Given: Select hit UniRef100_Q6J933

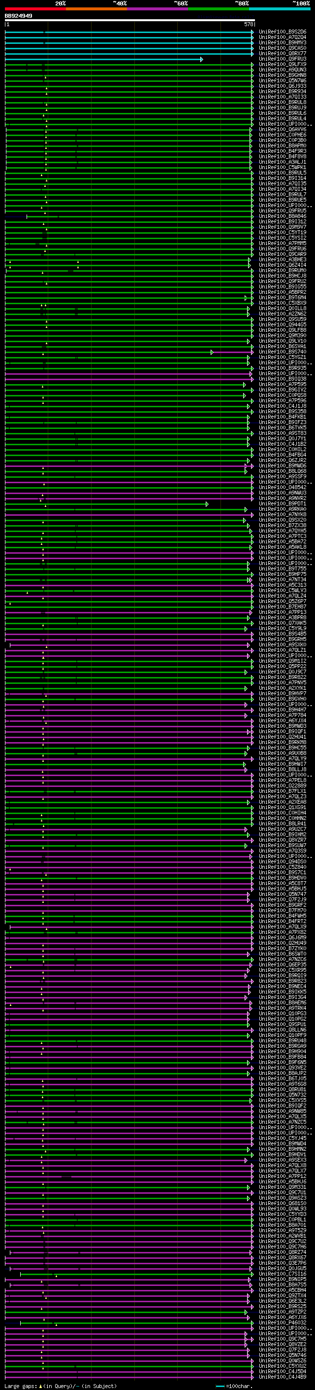Looking at the screenshot, I should [282, 86].
